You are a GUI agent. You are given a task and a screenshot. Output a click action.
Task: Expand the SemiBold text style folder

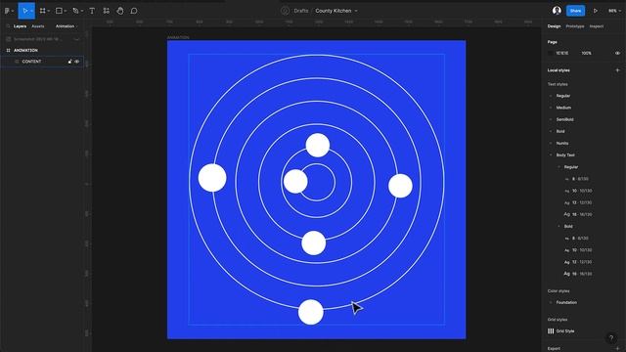coord(551,119)
